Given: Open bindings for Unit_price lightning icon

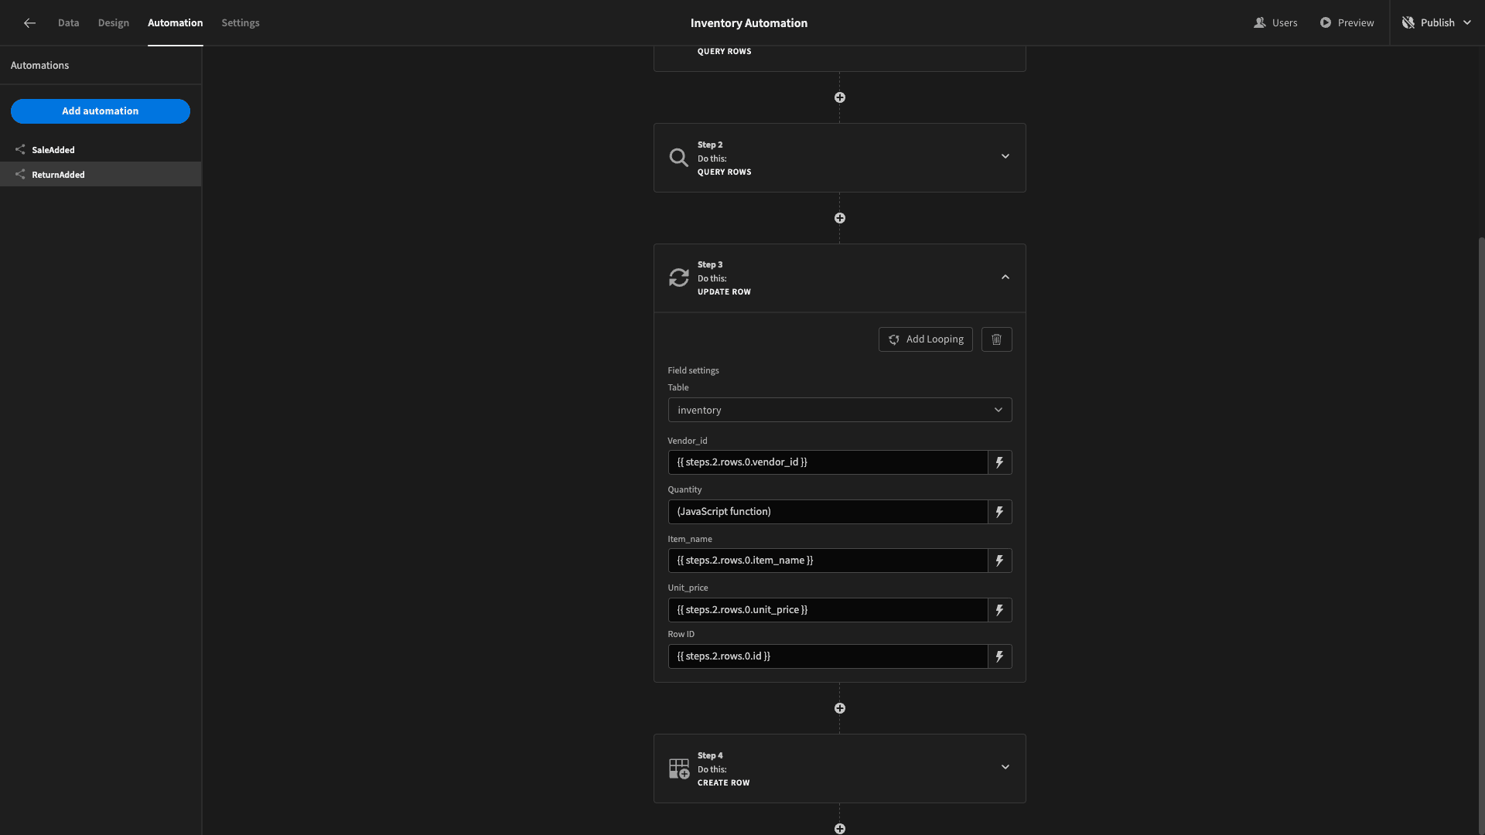Looking at the screenshot, I should (x=999, y=610).
